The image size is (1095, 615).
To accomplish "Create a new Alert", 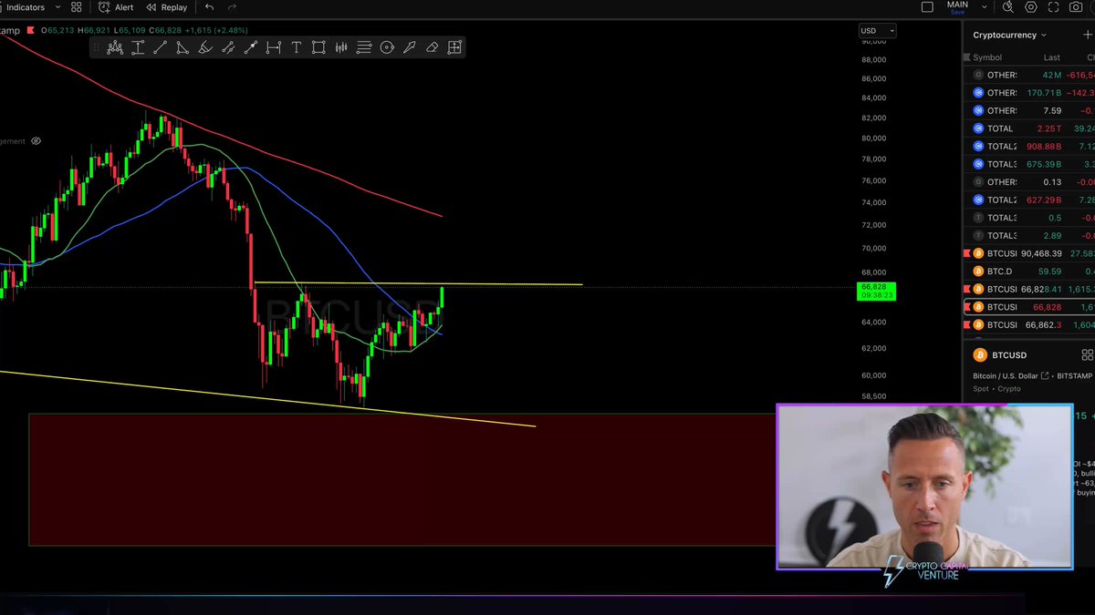I will [116, 7].
